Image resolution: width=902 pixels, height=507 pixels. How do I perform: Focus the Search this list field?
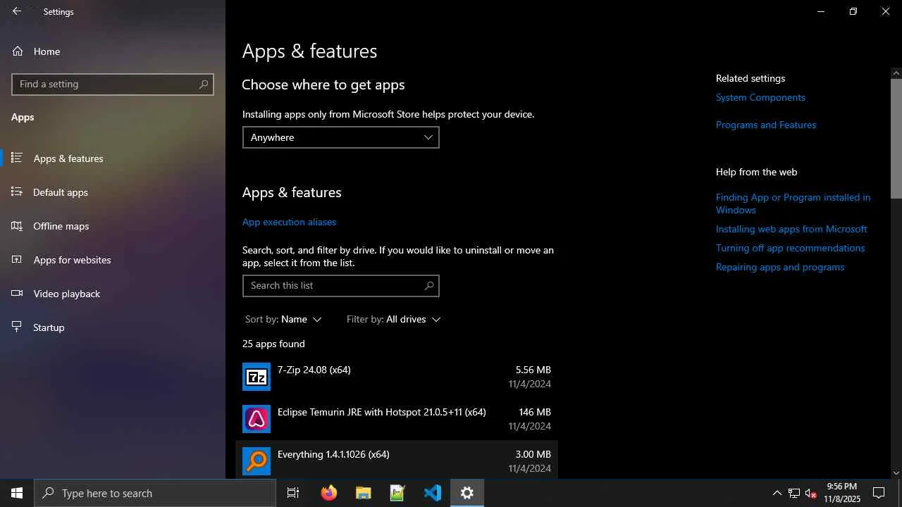pos(341,285)
